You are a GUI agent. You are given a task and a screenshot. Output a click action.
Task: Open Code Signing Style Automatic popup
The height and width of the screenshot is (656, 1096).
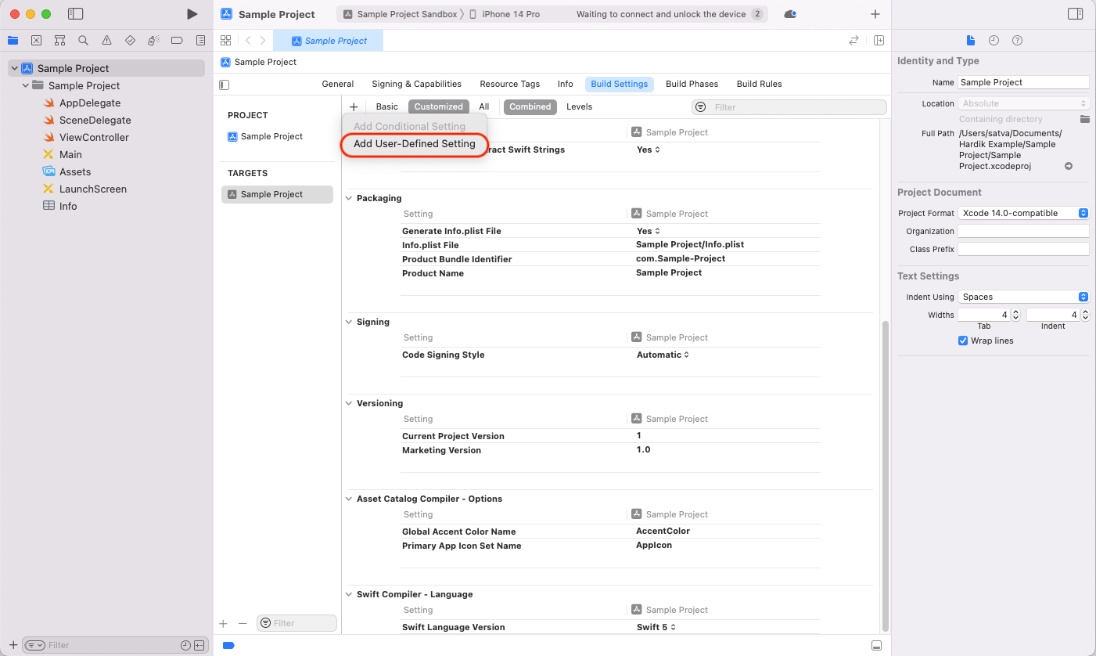pyautogui.click(x=663, y=355)
